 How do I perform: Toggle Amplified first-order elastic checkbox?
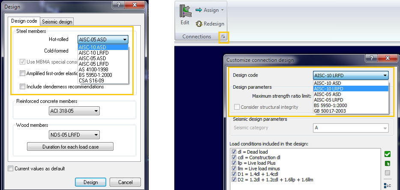click(22, 73)
